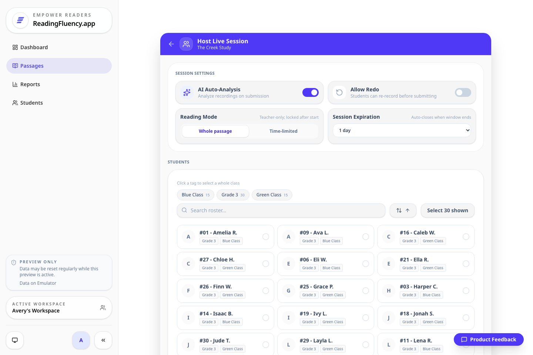Click the AI Auto-Analysis sparkle icon
Viewport: 533px width, 355px height.
coord(187,92)
